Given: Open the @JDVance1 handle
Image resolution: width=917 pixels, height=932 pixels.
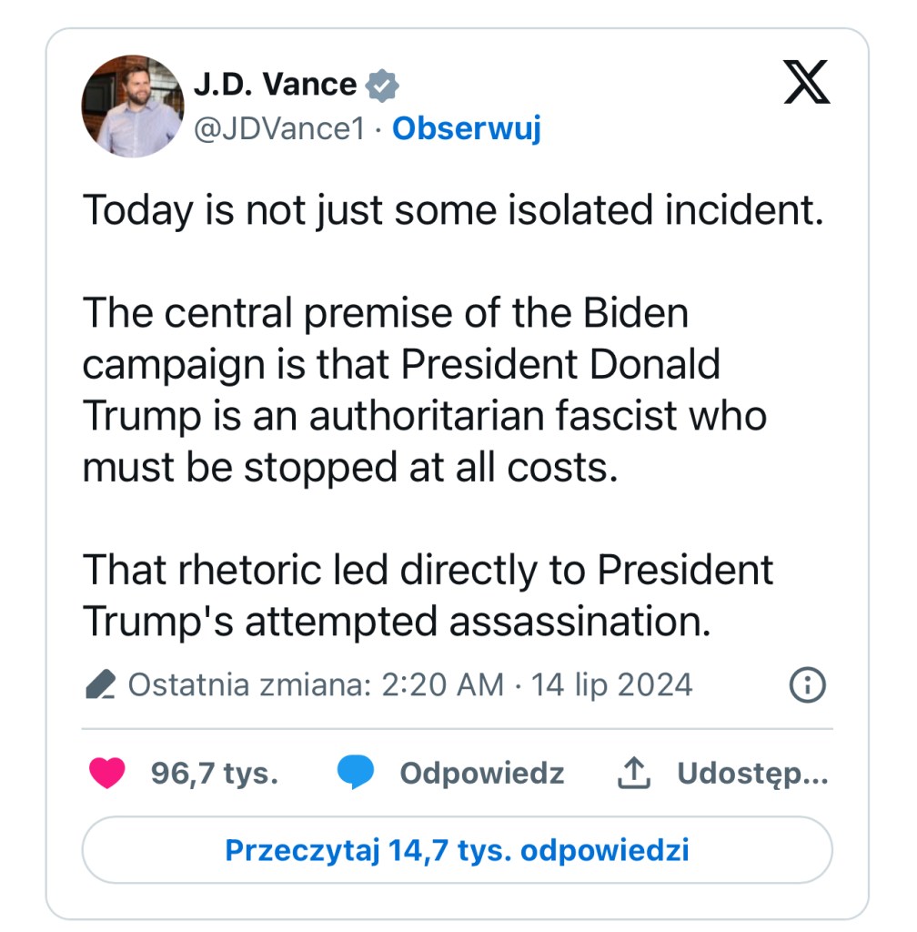Looking at the screenshot, I should click(x=279, y=129).
